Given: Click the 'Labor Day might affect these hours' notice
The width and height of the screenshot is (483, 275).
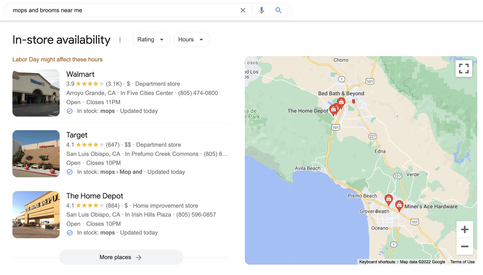Looking at the screenshot, I should 57,59.
